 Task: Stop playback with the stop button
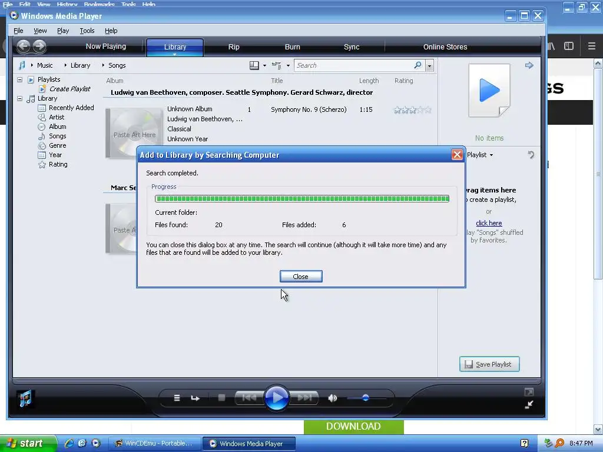click(x=221, y=398)
